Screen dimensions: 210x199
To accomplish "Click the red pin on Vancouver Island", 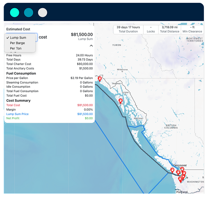I will coord(172,170).
